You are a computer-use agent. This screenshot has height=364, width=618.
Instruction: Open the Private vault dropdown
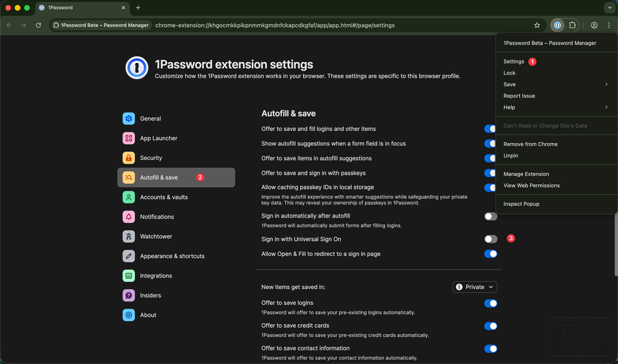(475, 287)
